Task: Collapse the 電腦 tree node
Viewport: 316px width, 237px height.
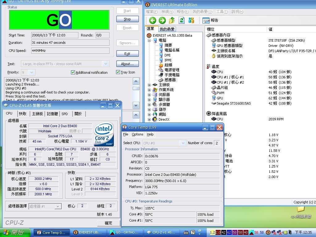Action: pyautogui.click(x=149, y=40)
